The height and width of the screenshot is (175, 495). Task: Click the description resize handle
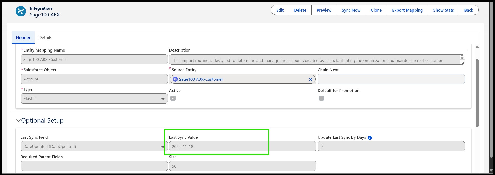coord(463,63)
